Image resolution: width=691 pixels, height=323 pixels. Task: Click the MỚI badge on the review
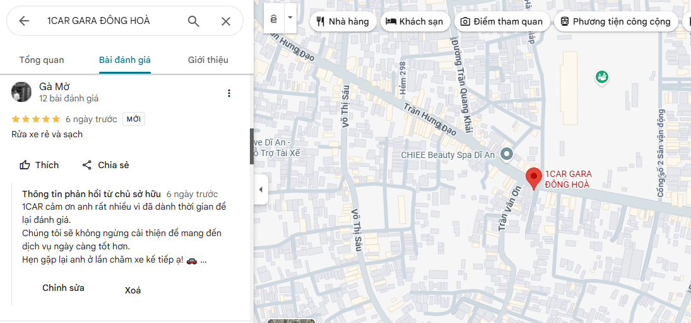click(134, 119)
